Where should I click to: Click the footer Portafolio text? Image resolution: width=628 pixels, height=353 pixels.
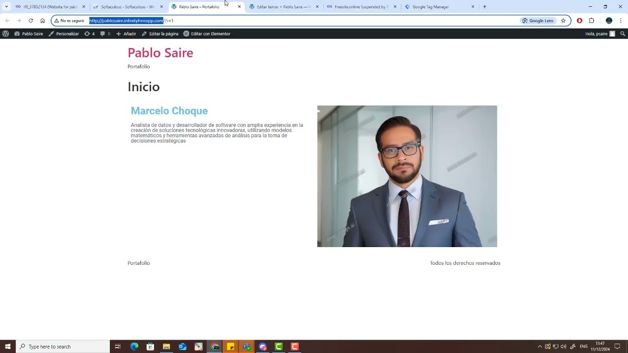139,263
